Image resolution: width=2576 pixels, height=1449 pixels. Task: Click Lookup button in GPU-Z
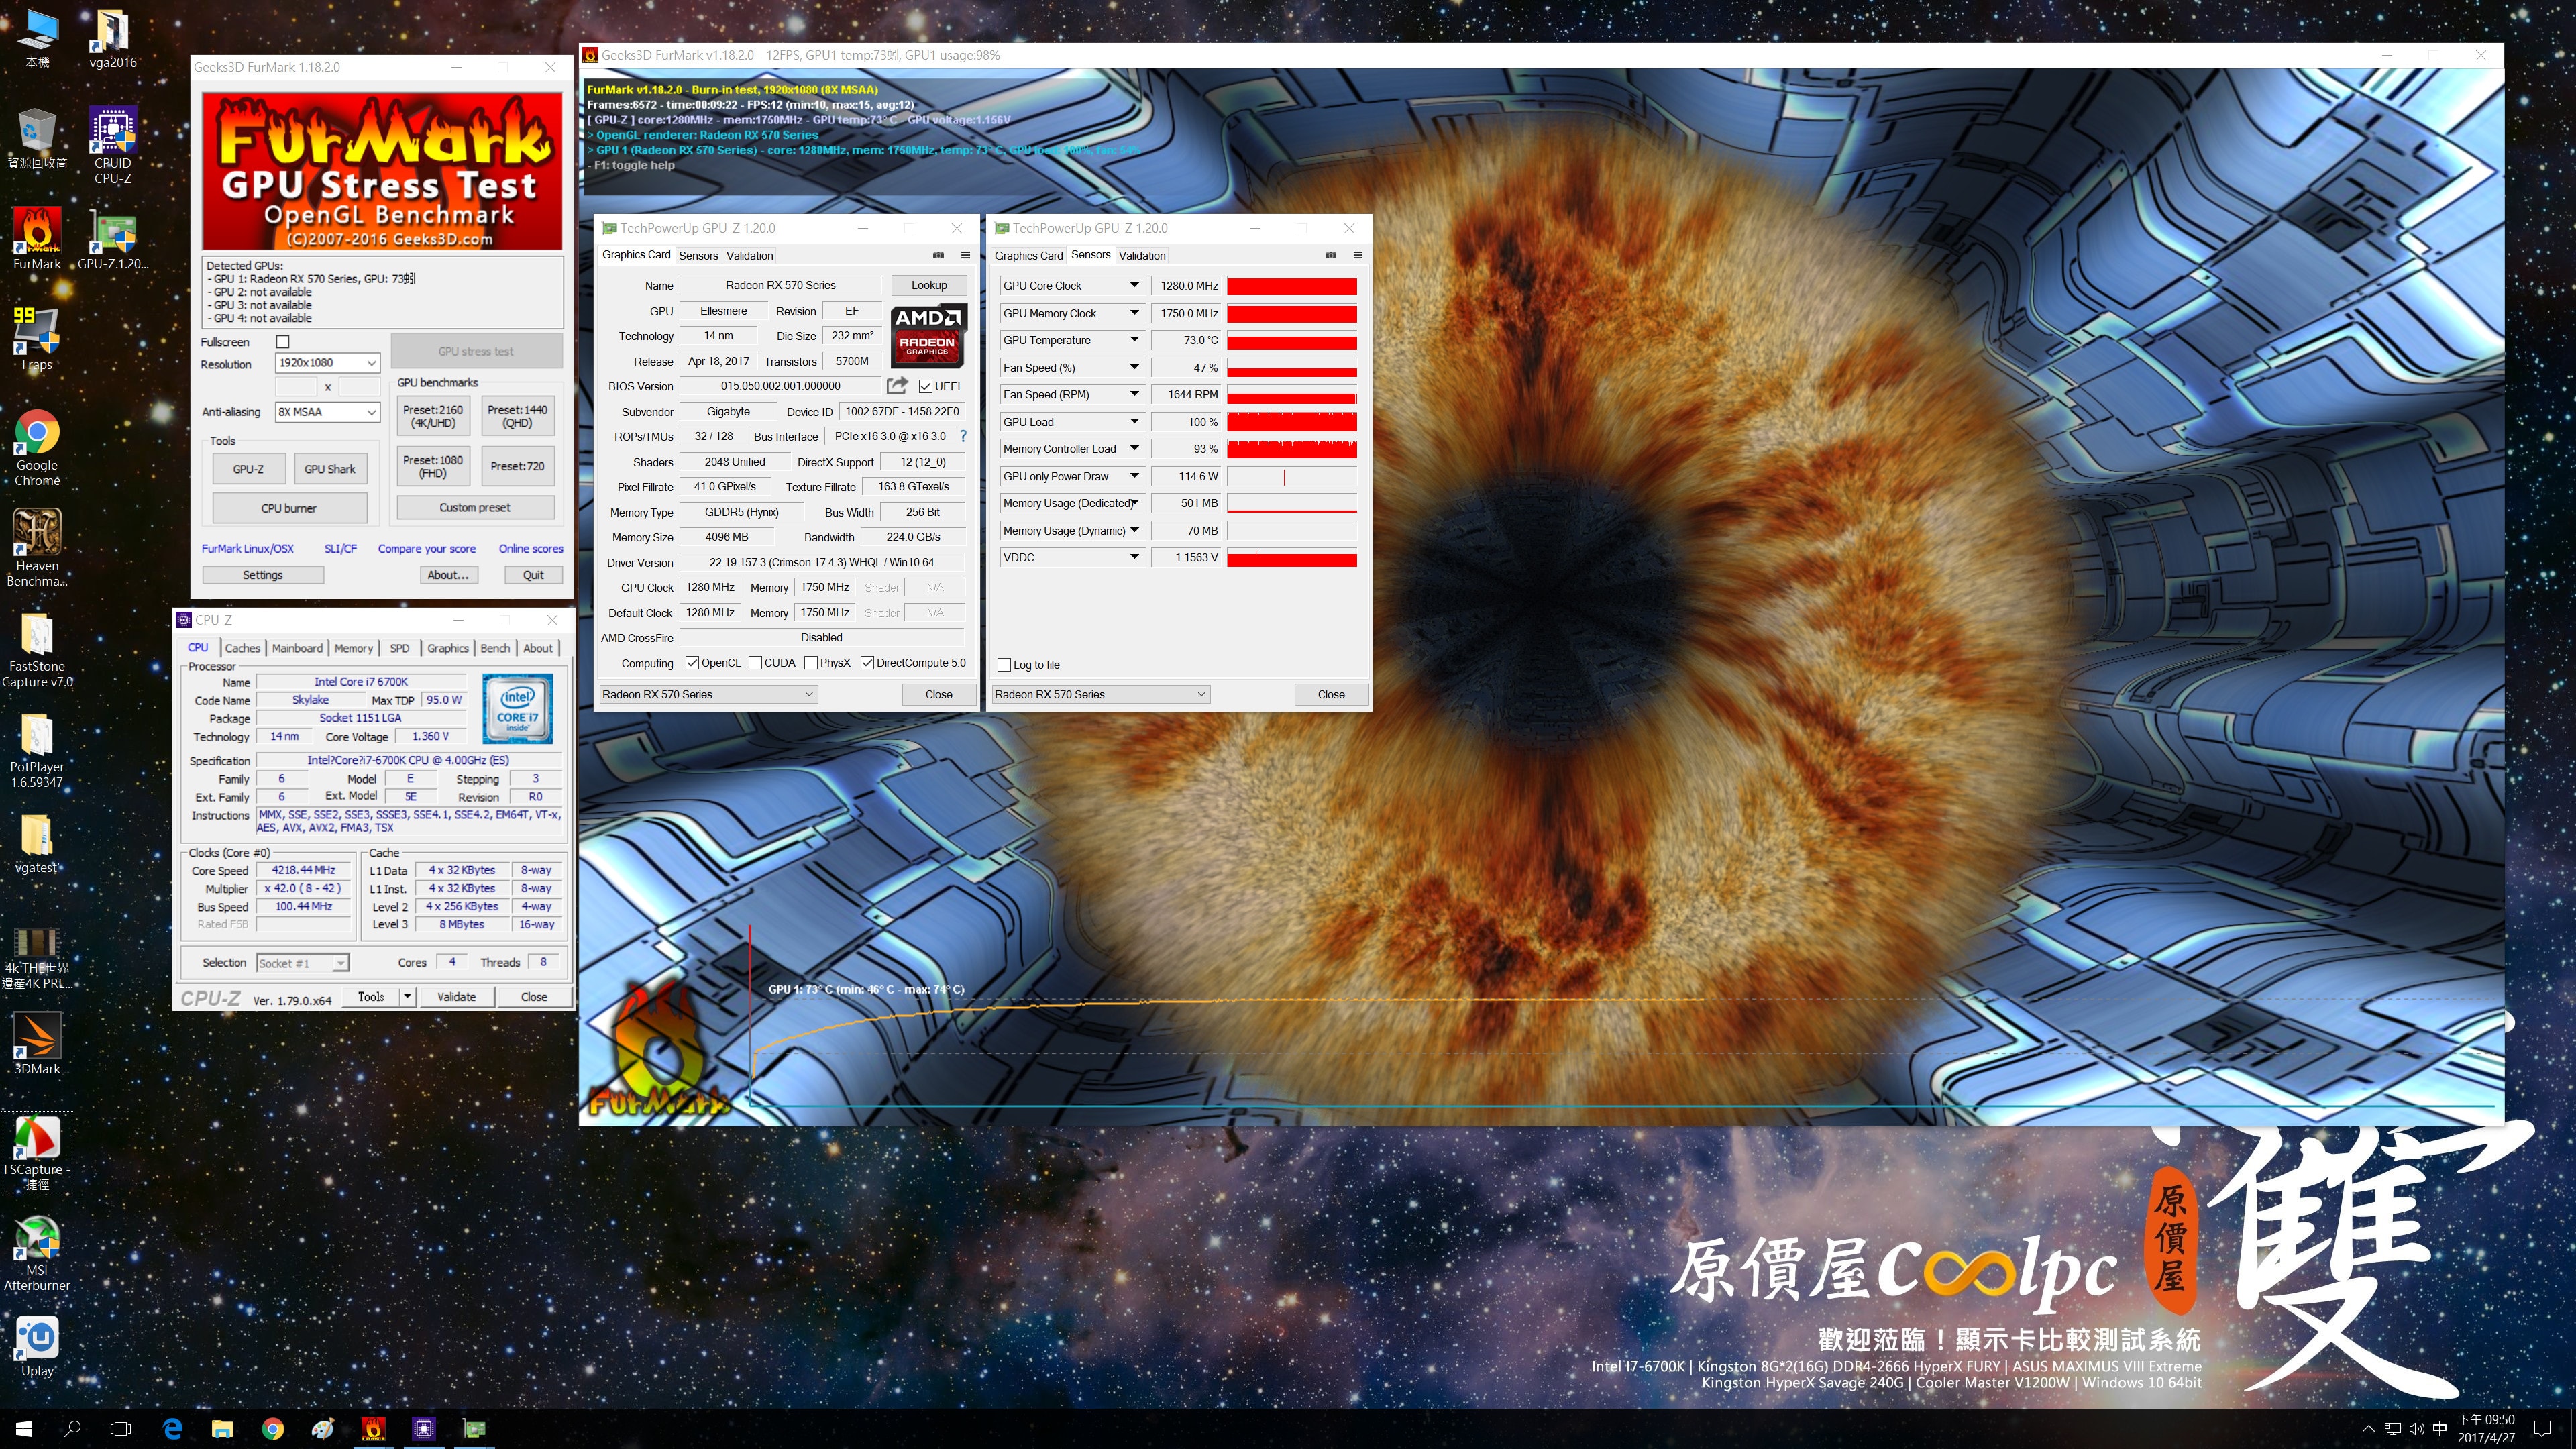928,285
